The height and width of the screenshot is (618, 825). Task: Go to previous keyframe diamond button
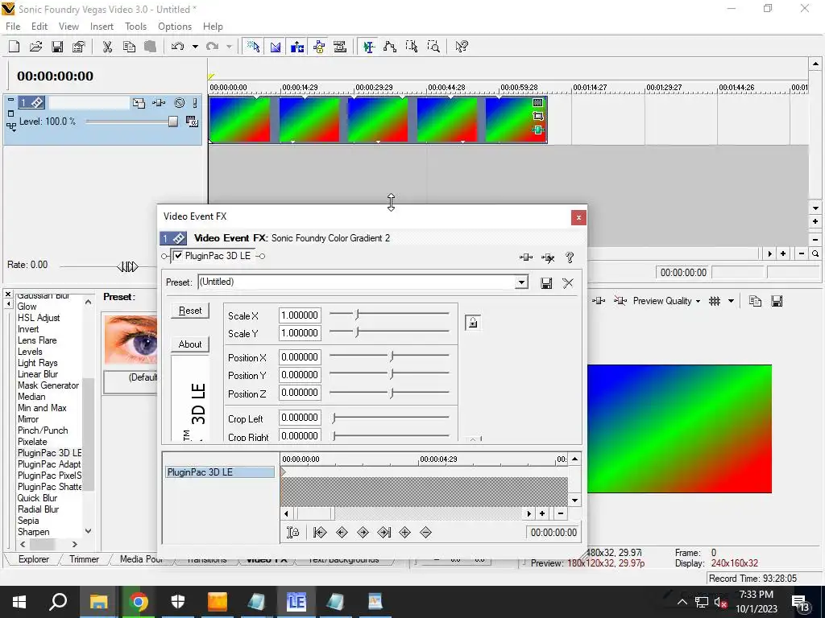click(x=342, y=533)
